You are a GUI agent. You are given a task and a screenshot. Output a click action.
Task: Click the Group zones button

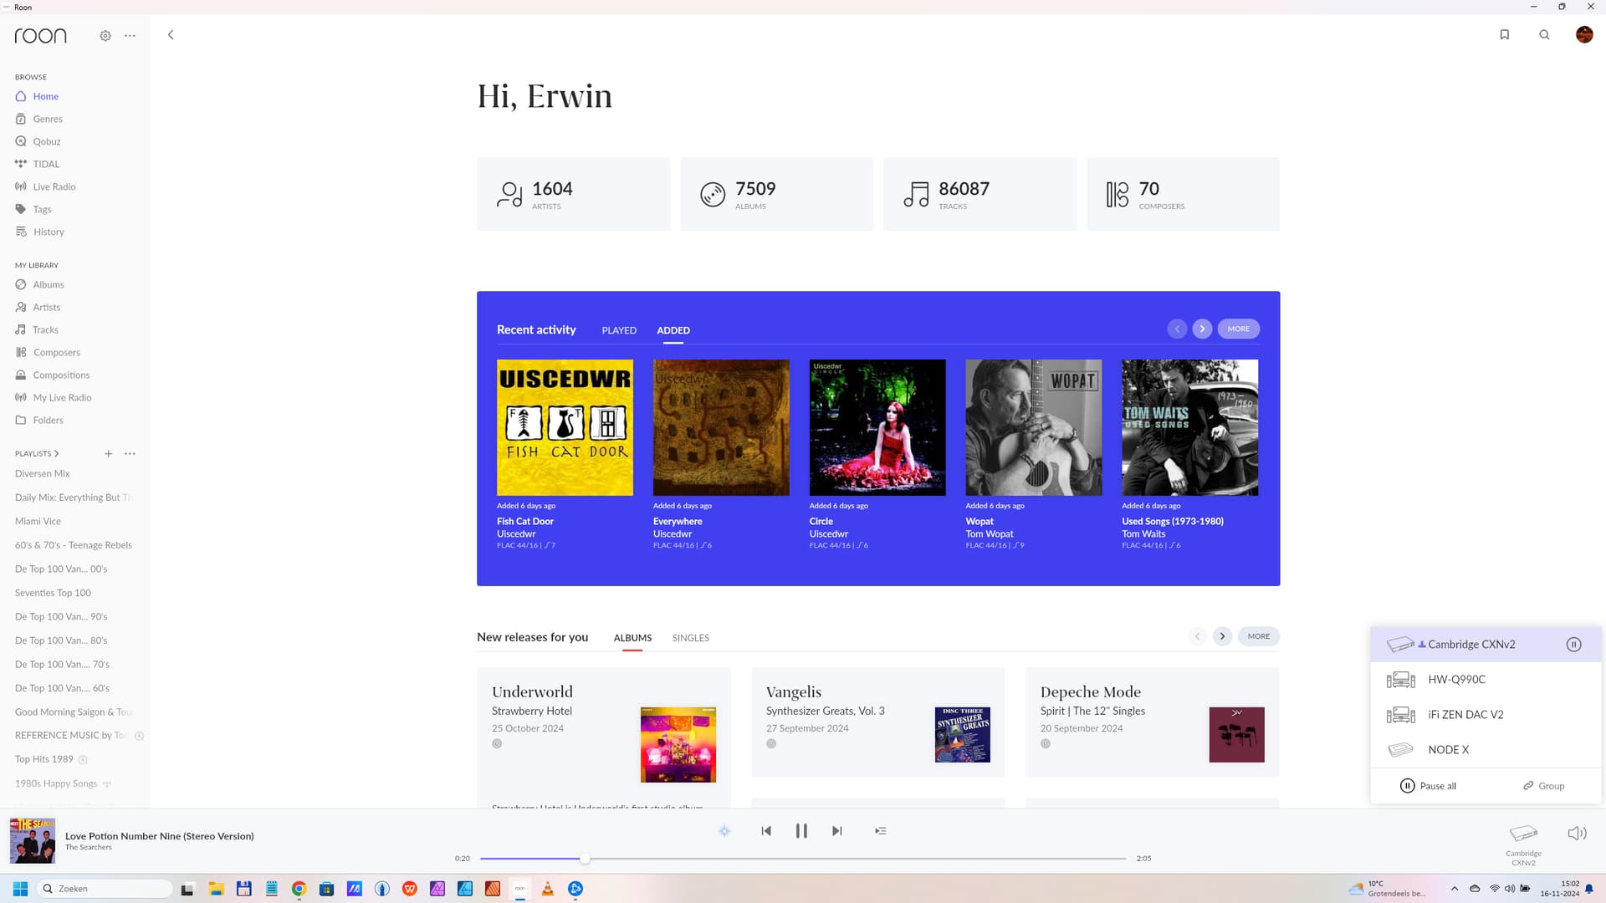click(x=1543, y=786)
